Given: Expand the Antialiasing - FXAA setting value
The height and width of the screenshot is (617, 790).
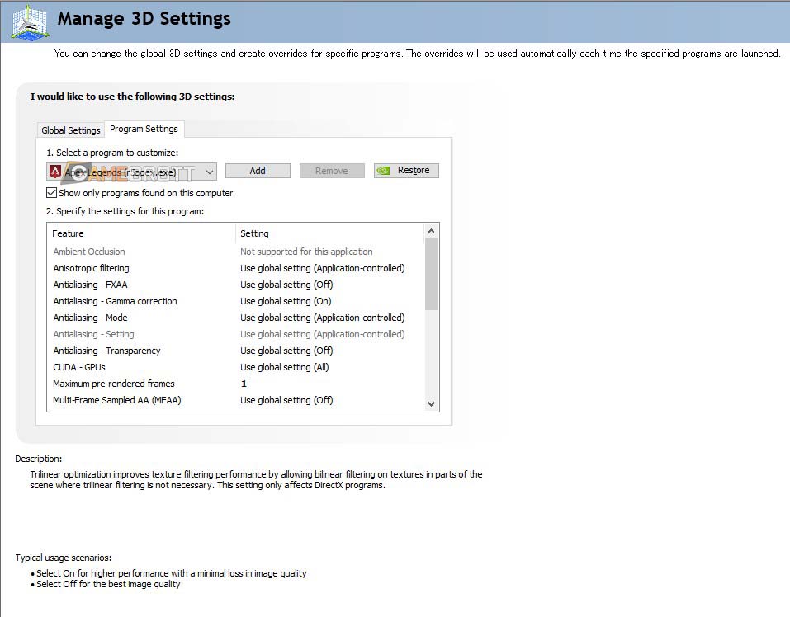Looking at the screenshot, I should pos(322,285).
